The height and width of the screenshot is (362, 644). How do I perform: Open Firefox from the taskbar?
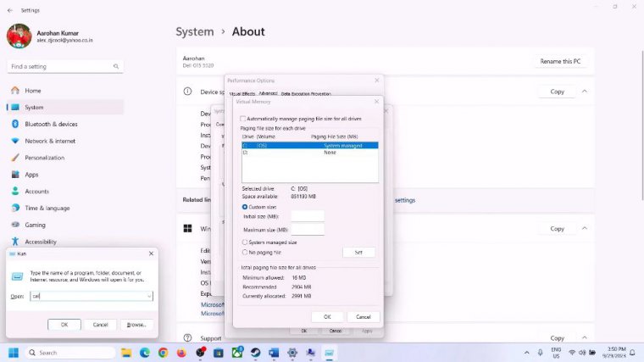click(181, 353)
